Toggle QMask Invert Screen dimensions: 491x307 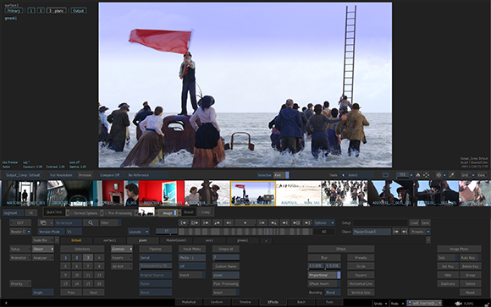coord(324,283)
